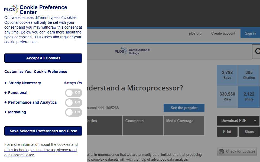The image size is (260, 162).
Task: Expand the Functional cookie section
Action: (16, 93)
